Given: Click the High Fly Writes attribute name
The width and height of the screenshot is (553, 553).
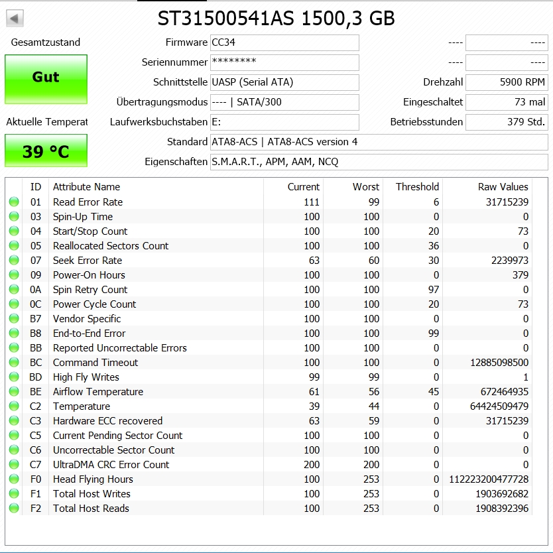Looking at the screenshot, I should coord(86,377).
